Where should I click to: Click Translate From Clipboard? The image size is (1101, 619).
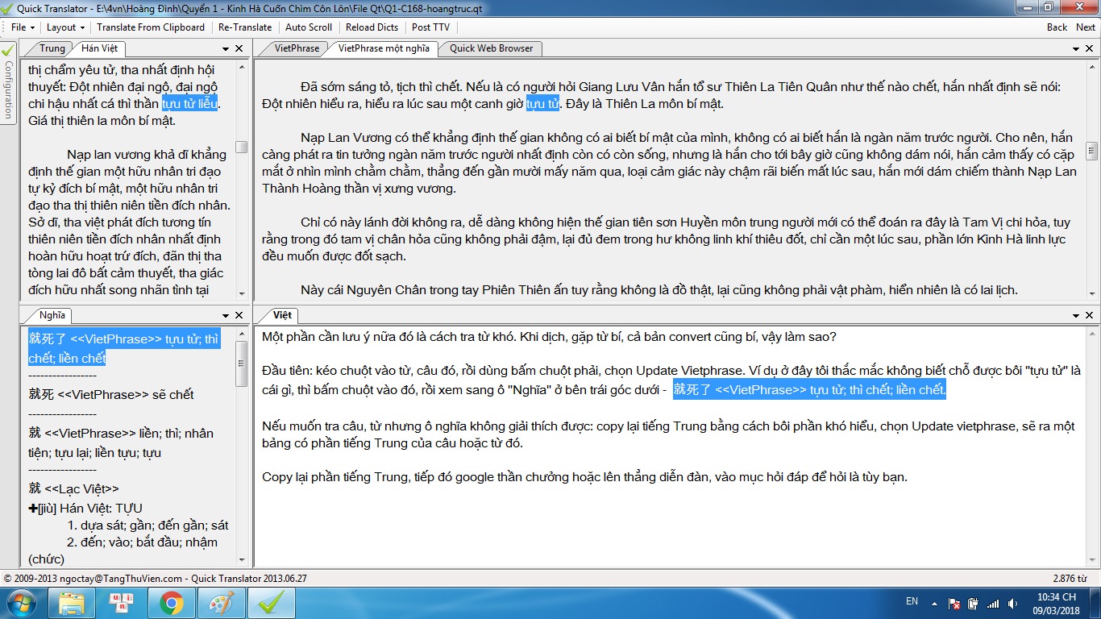pyautogui.click(x=151, y=27)
